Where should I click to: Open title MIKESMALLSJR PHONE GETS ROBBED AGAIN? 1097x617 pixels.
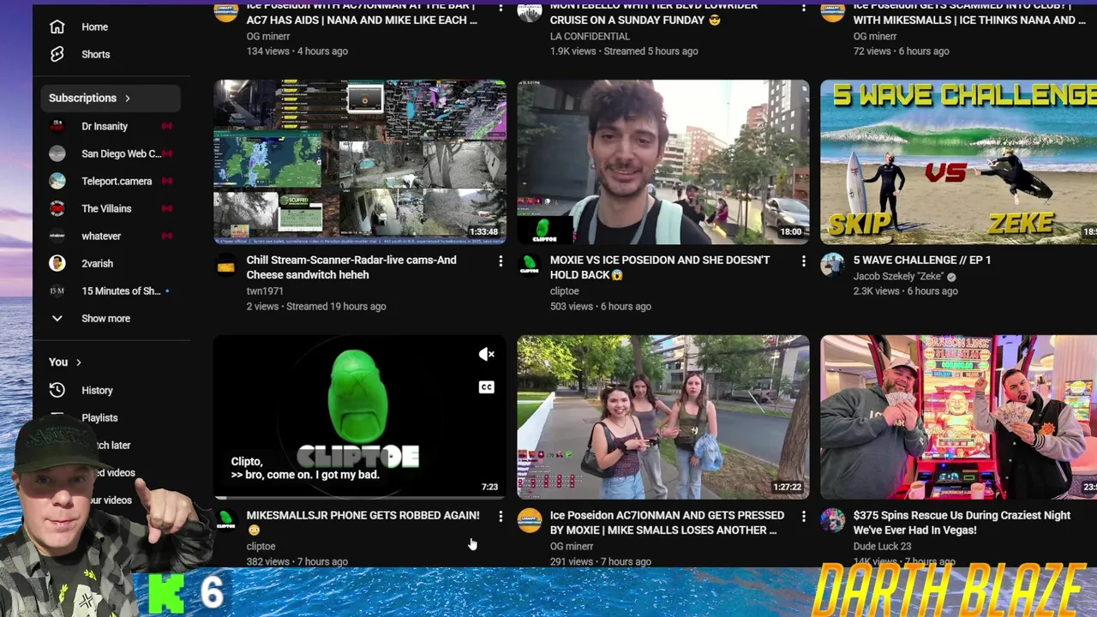[363, 523]
